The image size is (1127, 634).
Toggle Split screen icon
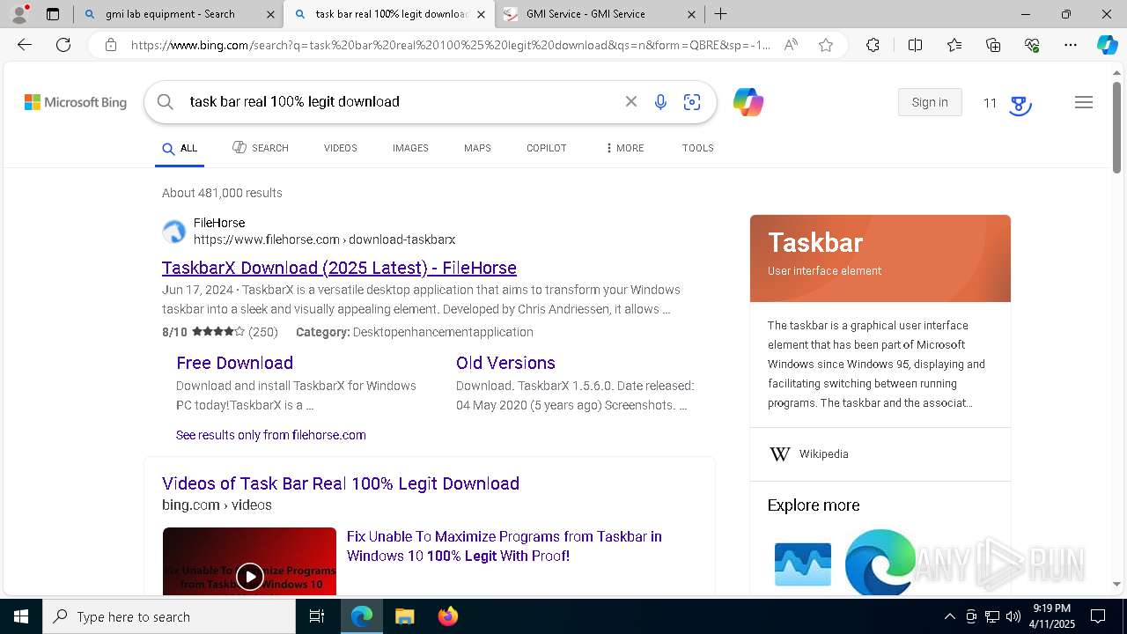915,45
